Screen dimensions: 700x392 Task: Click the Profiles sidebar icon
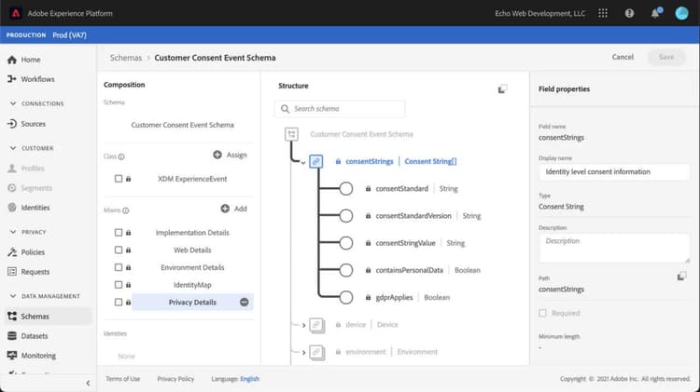[12, 169]
